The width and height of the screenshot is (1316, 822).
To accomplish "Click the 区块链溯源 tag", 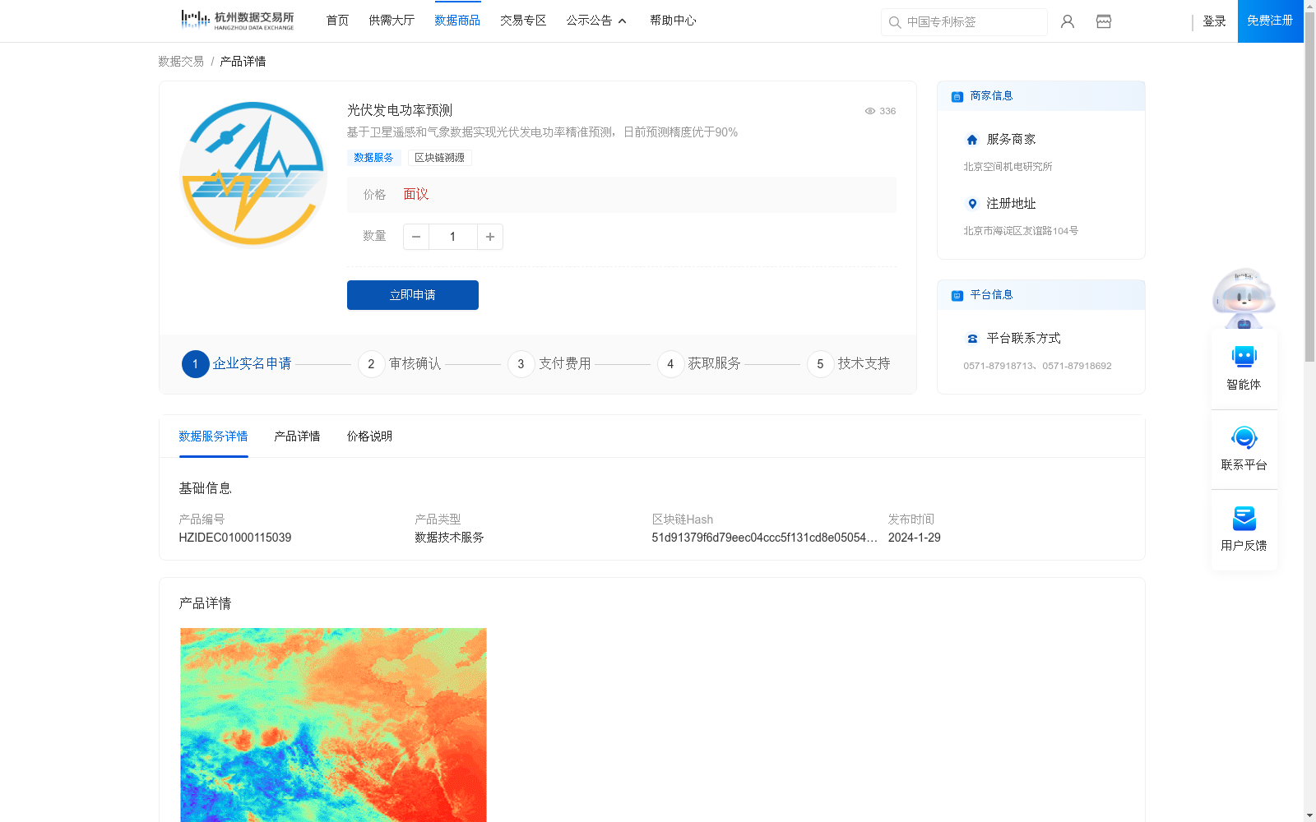I will 439,158.
